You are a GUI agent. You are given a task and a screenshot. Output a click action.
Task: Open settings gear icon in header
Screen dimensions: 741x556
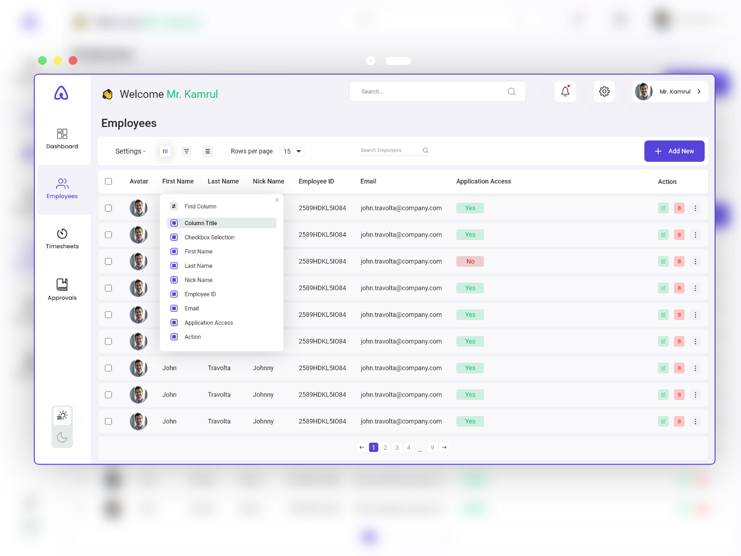click(x=604, y=91)
